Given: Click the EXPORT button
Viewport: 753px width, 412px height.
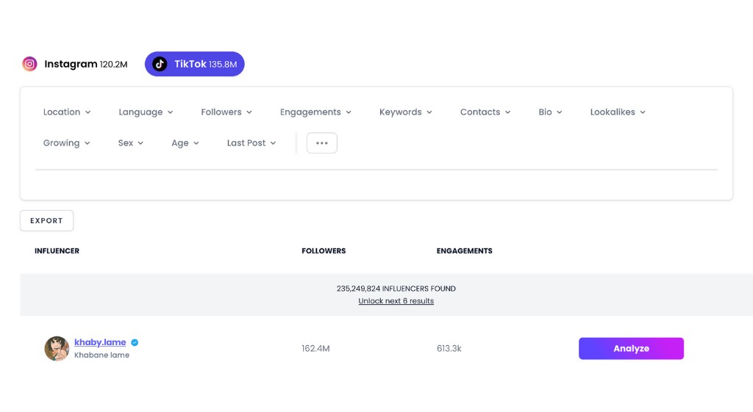Looking at the screenshot, I should (x=46, y=220).
